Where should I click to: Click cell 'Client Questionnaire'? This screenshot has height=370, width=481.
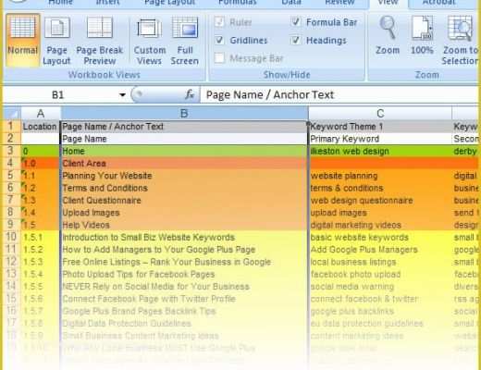click(184, 200)
